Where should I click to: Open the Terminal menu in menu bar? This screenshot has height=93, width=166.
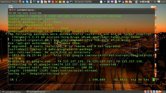[x=33, y=13]
